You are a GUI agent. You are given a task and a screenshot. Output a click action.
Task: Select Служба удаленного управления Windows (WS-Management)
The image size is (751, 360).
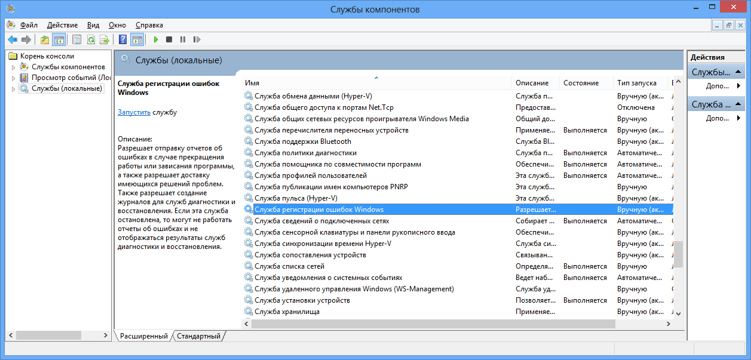(x=458, y=289)
